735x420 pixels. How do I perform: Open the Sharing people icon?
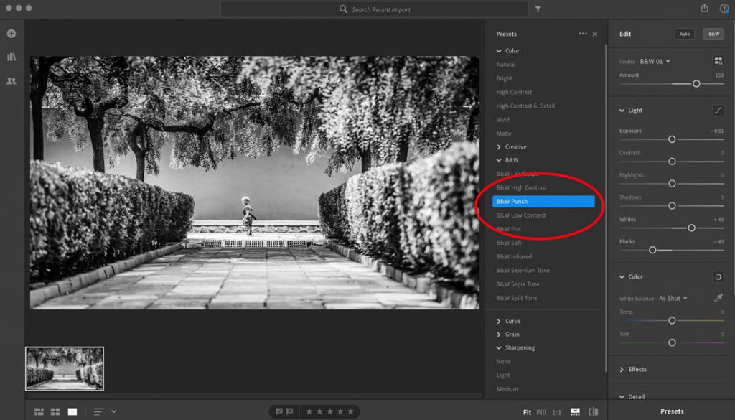click(11, 80)
